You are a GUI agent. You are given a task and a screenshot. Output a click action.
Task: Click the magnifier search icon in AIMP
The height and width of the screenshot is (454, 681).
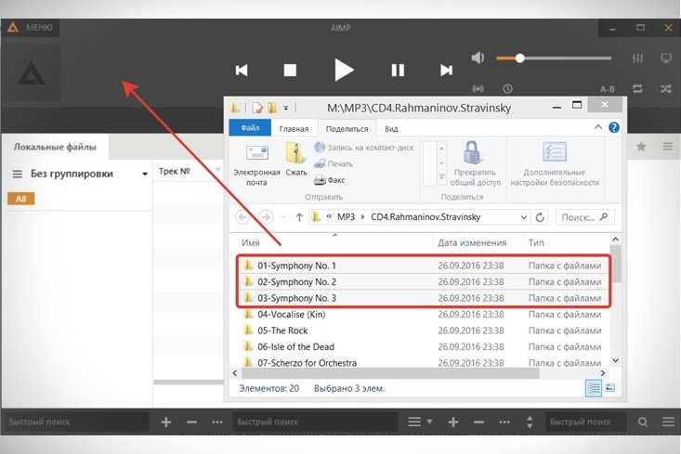pyautogui.click(x=643, y=422)
